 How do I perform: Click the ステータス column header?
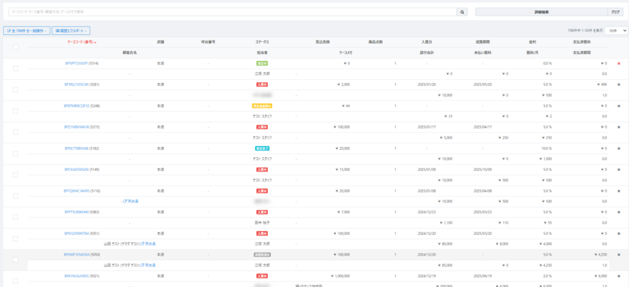262,42
